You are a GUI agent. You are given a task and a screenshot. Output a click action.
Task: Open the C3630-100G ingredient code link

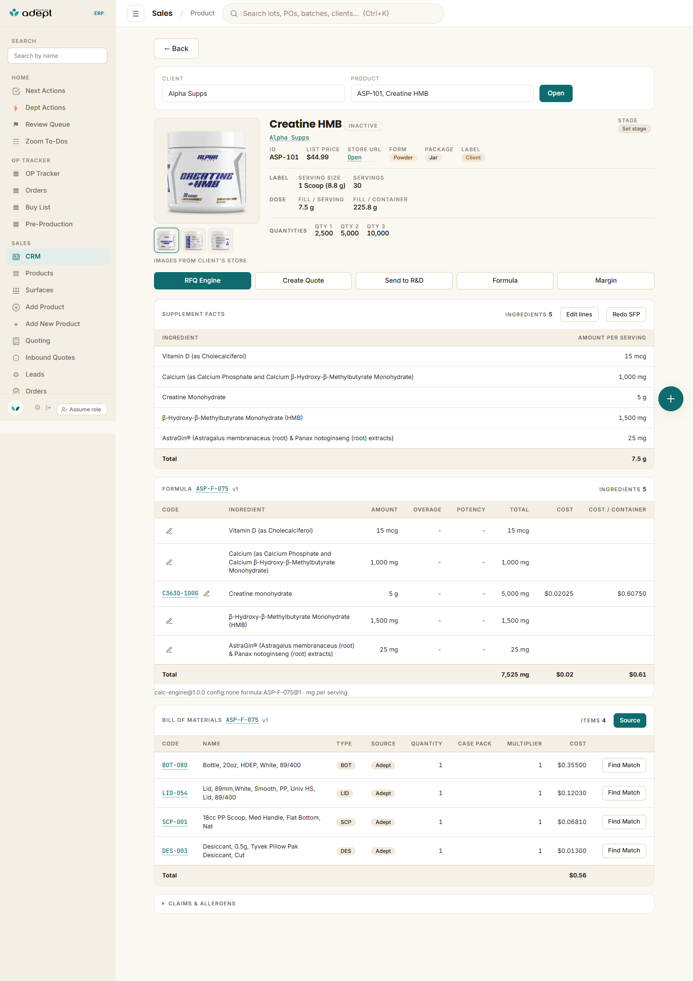[180, 594]
